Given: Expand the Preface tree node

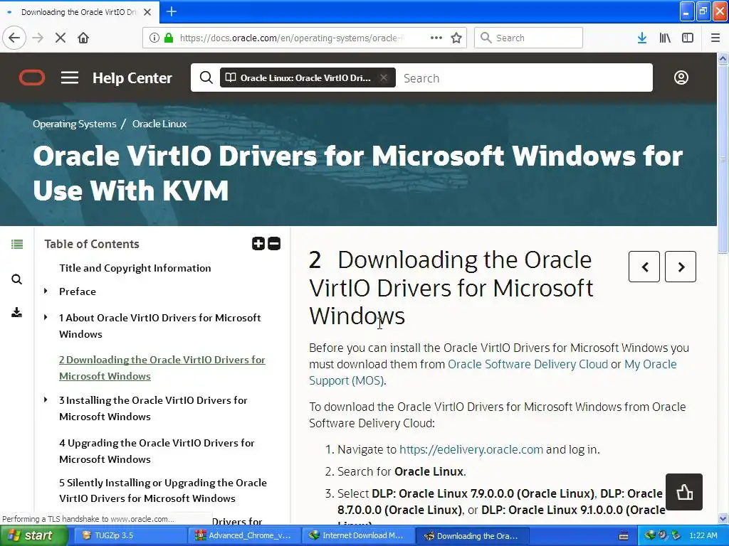Looking at the screenshot, I should [46, 291].
